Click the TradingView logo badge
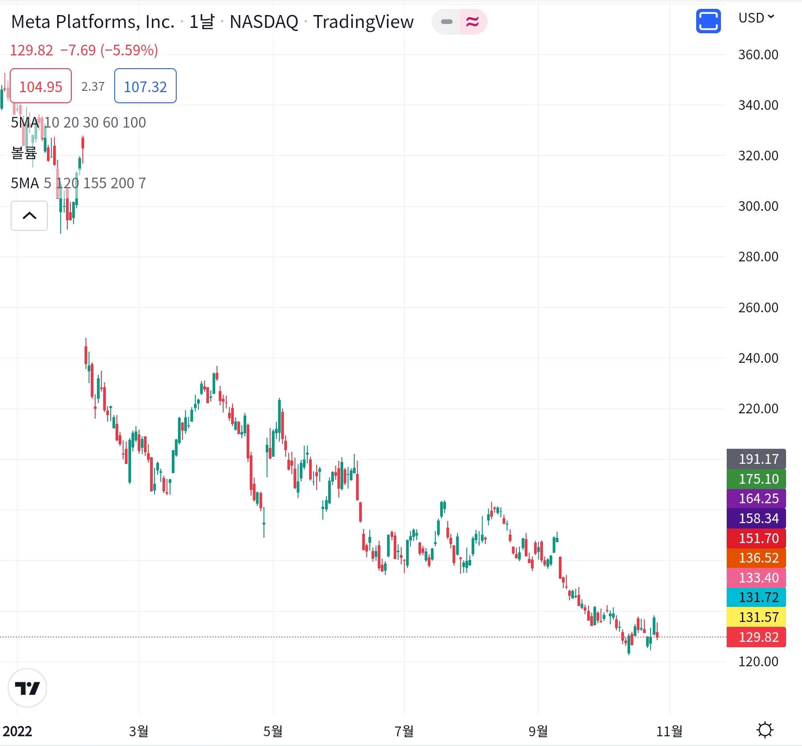The width and height of the screenshot is (802, 746). 27,688
